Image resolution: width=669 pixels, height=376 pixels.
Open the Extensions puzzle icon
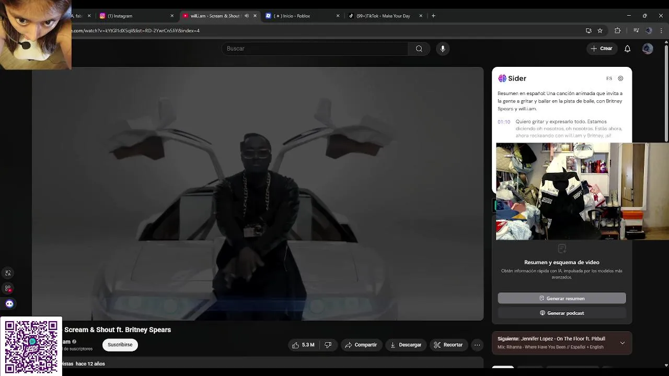[617, 31]
